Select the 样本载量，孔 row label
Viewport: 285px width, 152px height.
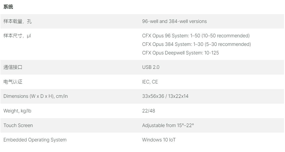(x=17, y=21)
